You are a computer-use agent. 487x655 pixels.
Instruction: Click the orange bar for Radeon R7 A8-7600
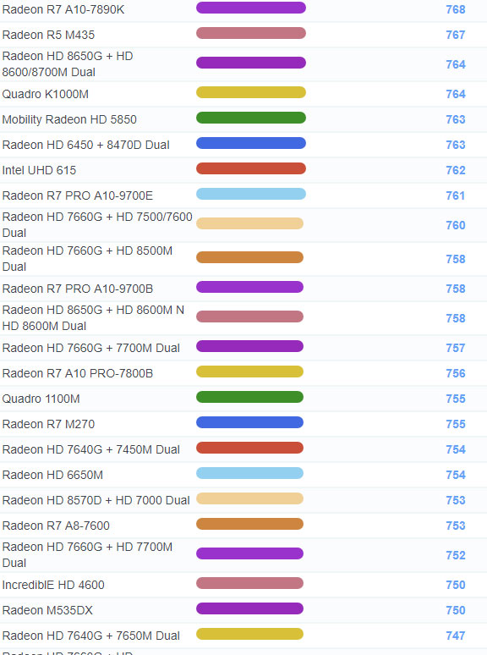tap(249, 524)
